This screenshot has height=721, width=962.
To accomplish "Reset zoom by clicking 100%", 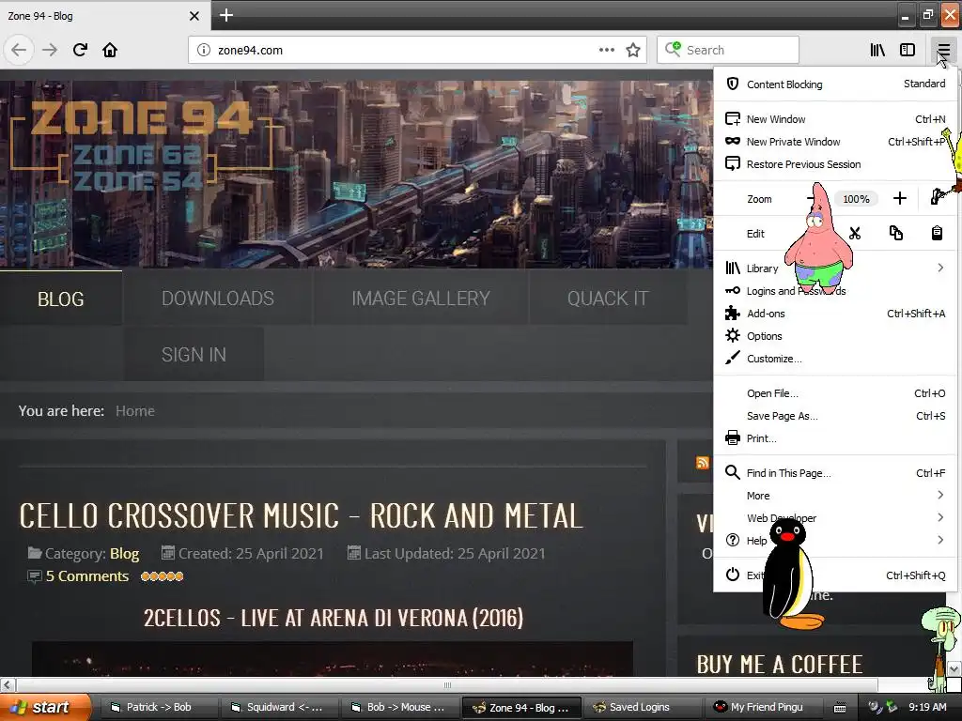I will 856,199.
